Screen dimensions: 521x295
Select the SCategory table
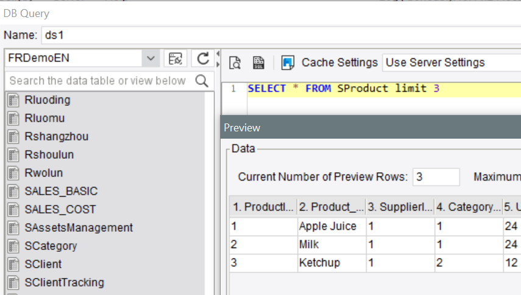[51, 246]
